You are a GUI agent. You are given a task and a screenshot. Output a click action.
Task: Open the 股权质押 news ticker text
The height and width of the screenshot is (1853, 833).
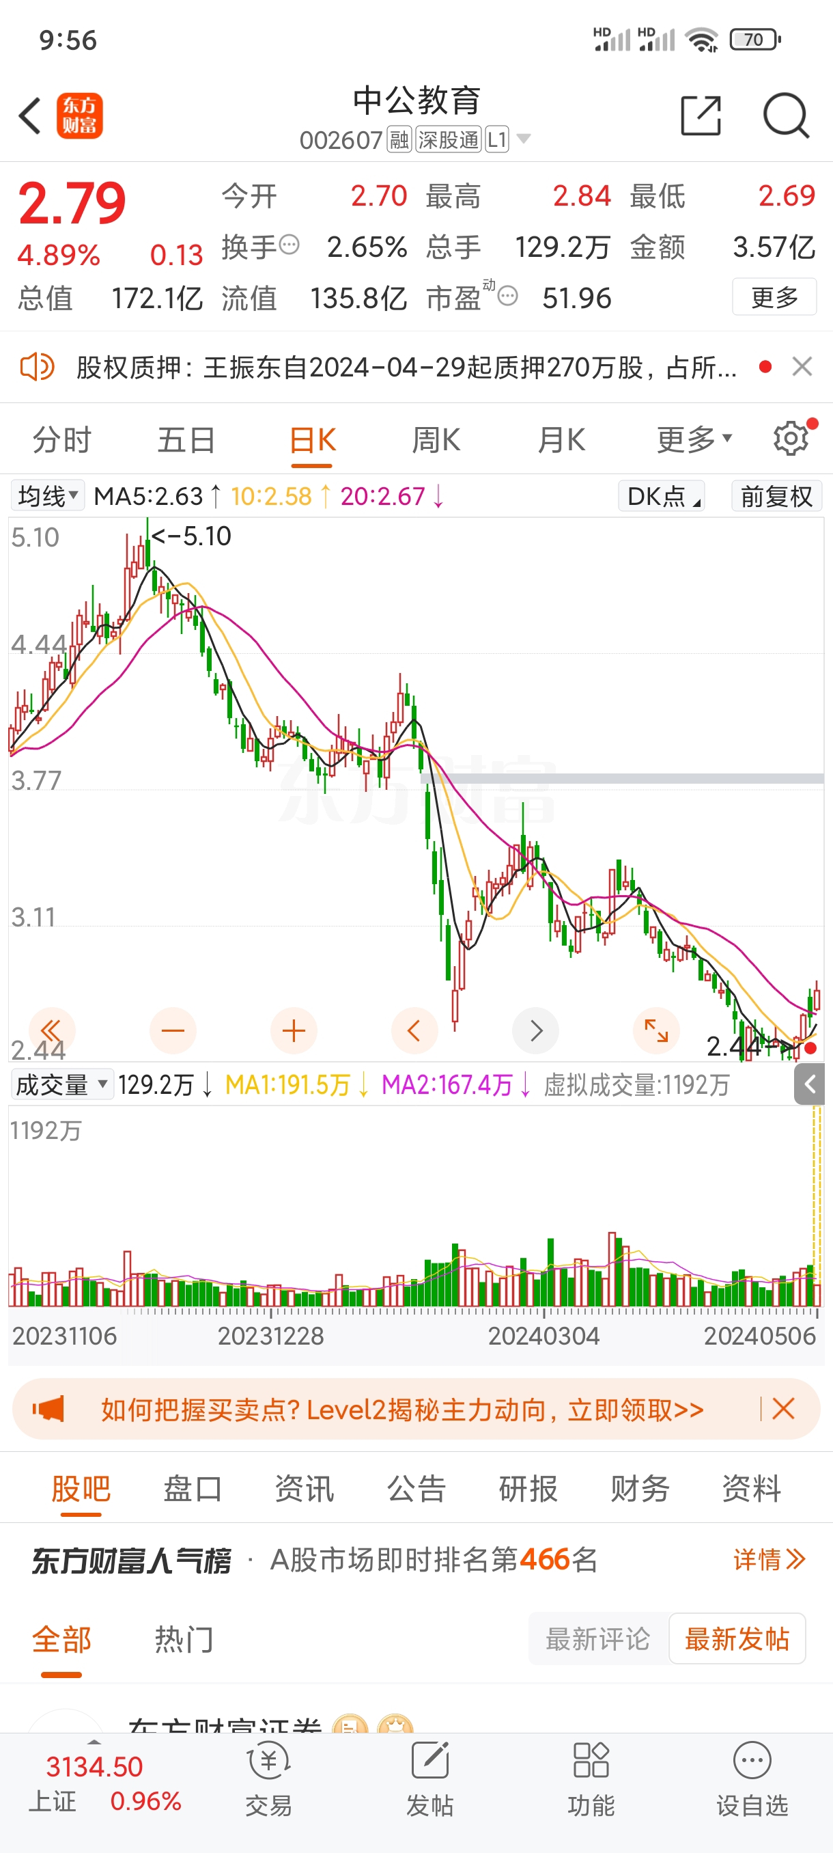click(x=407, y=368)
